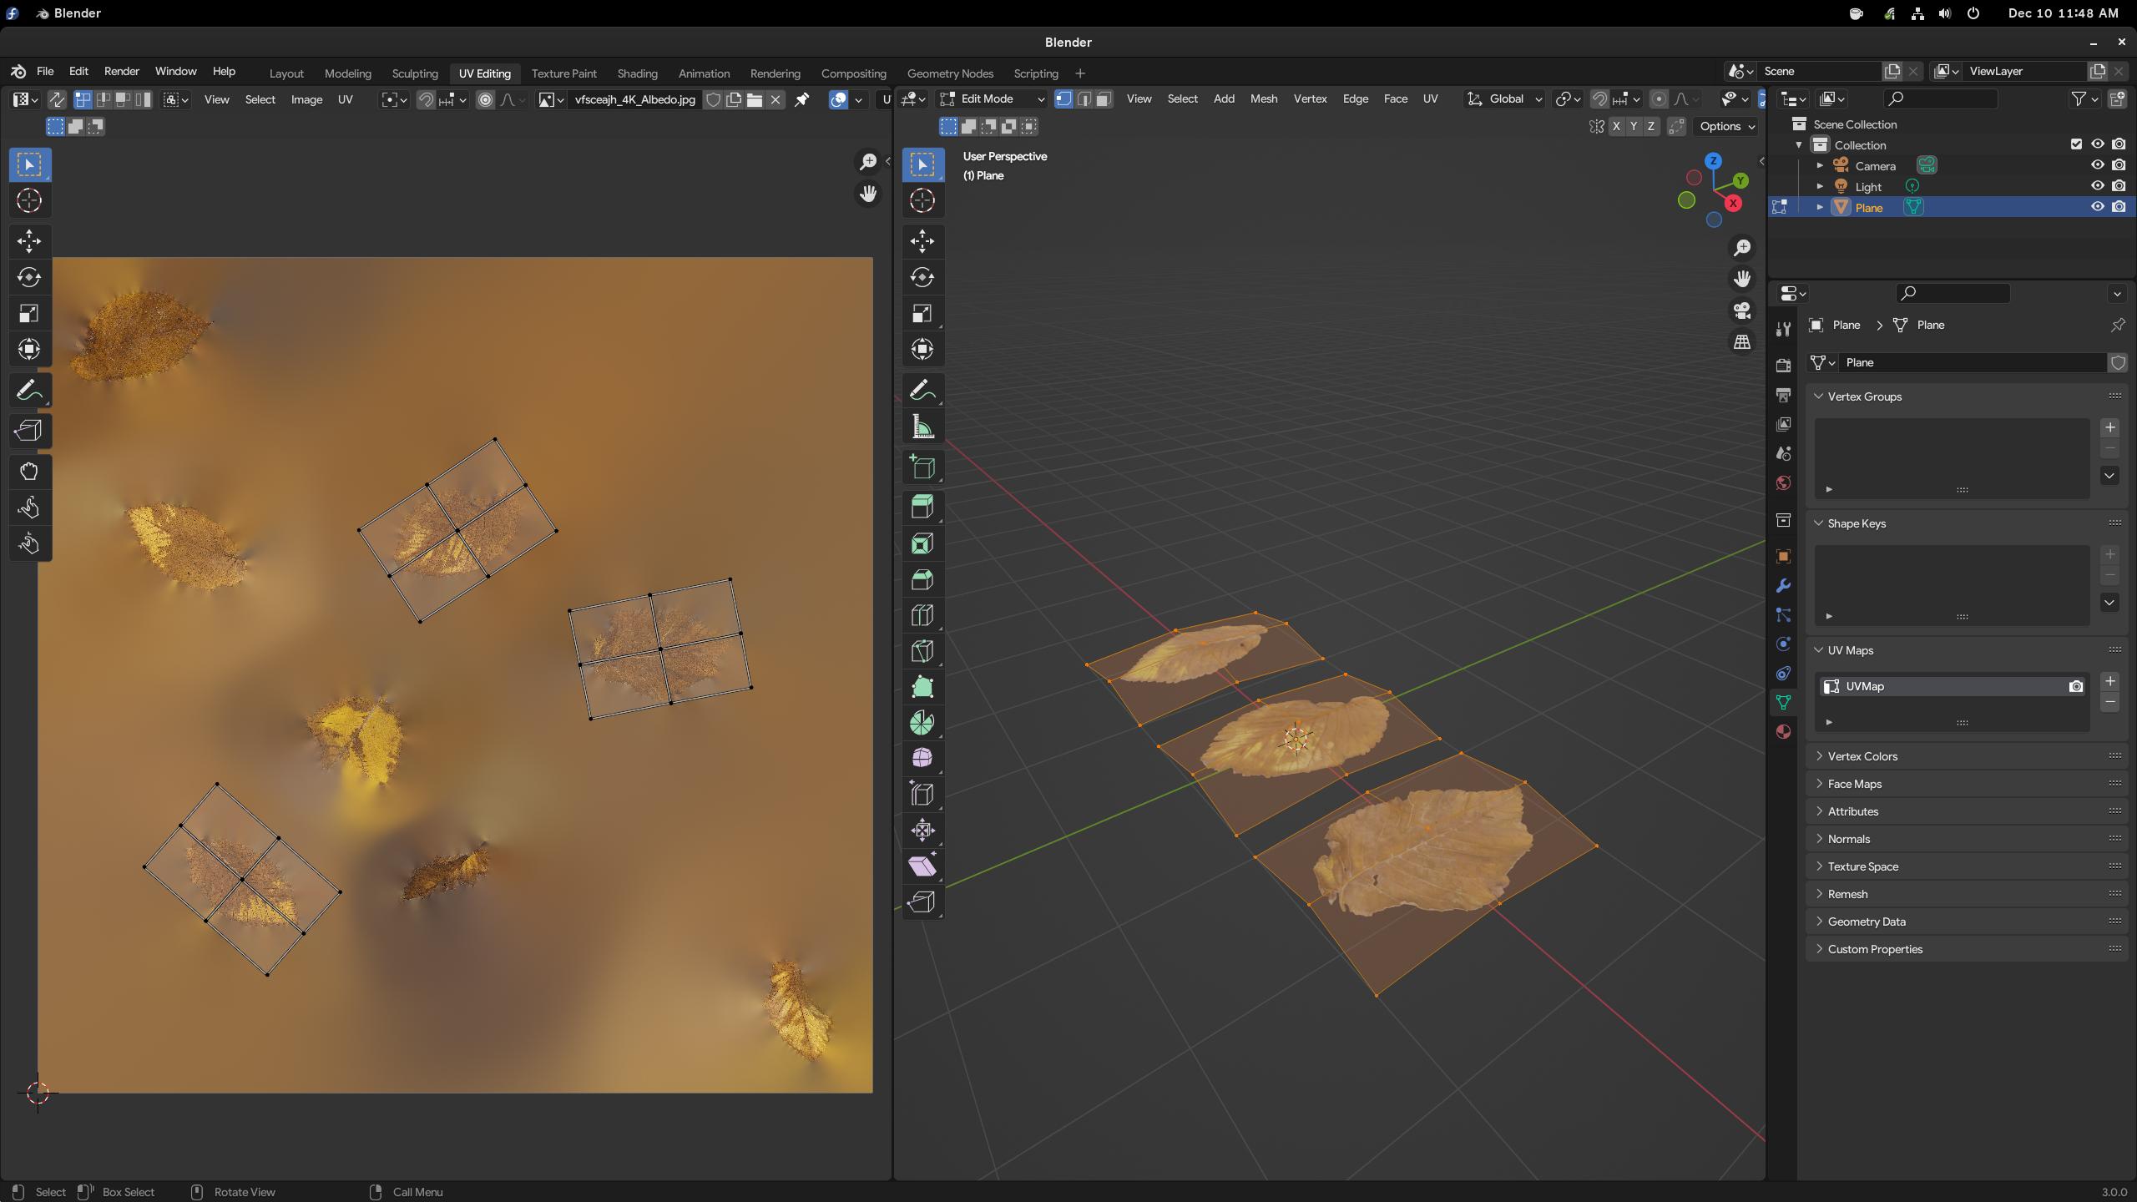The width and height of the screenshot is (2137, 1202).
Task: Expand the Camera object in the outliner
Action: 1820,166
